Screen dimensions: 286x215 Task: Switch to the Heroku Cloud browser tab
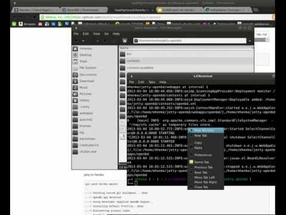click(x=36, y=10)
